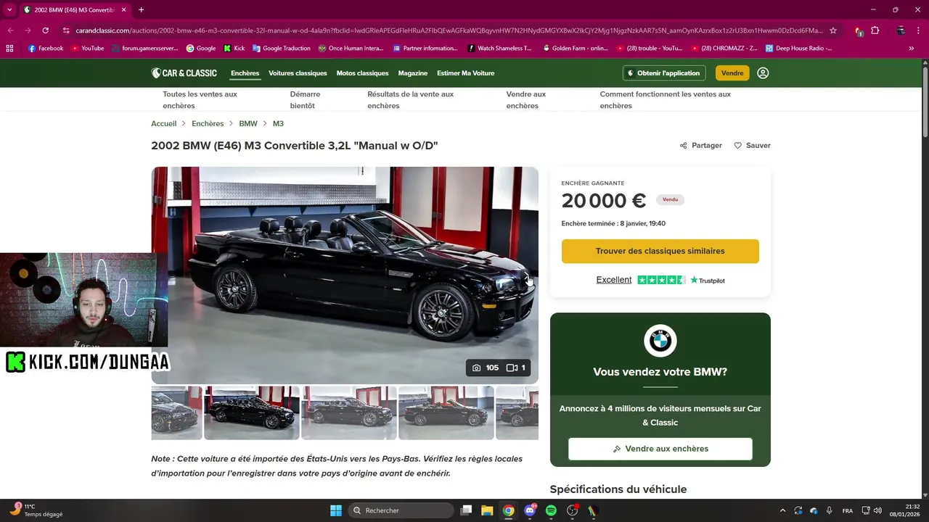Show hidden system tray icons
Screen dimensions: 929x522
(x=782, y=510)
